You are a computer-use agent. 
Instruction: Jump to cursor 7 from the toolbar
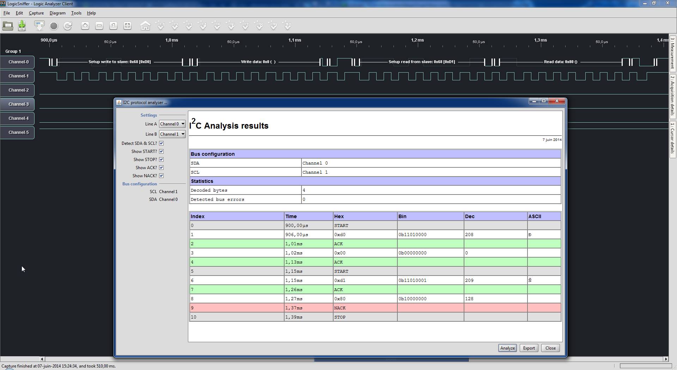245,26
